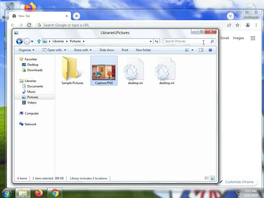Select Libraries in the navigation pane

pos(28,81)
